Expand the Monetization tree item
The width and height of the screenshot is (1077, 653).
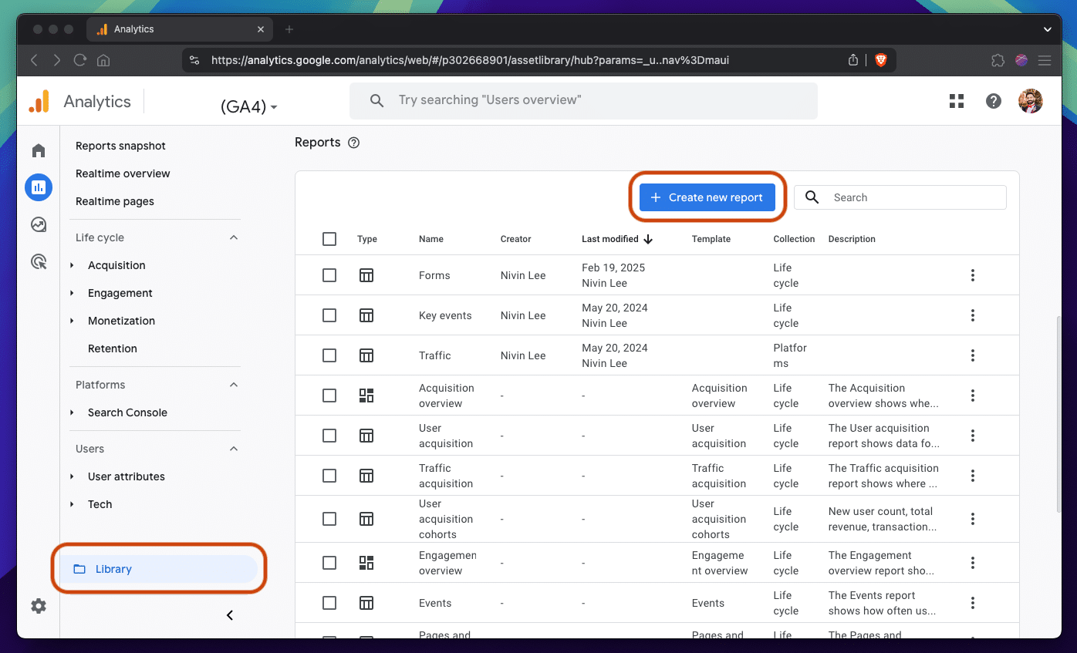pyautogui.click(x=73, y=321)
